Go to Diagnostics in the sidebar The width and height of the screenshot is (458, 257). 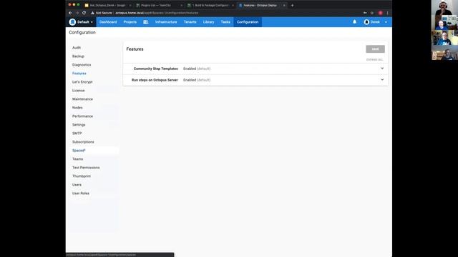coord(82,65)
